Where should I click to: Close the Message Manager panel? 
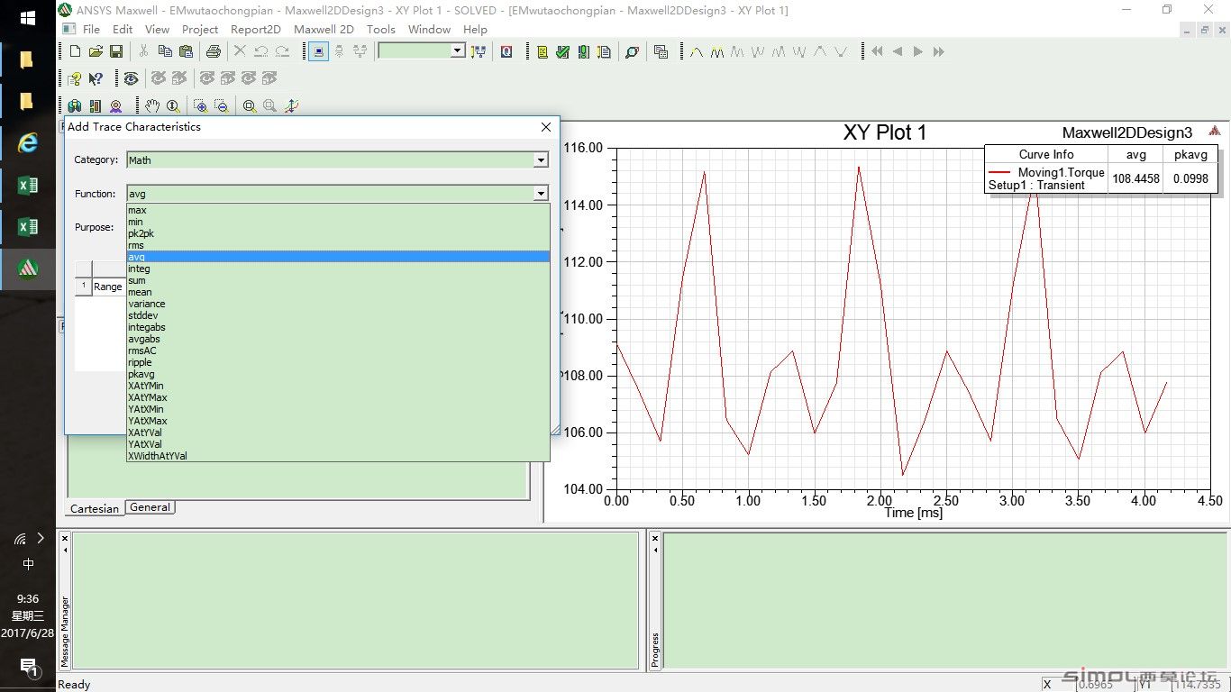[x=65, y=539]
